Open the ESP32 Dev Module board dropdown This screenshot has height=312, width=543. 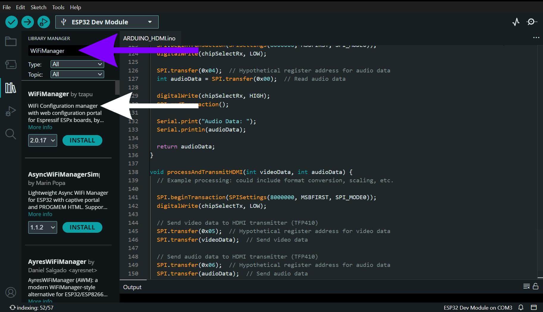107,22
